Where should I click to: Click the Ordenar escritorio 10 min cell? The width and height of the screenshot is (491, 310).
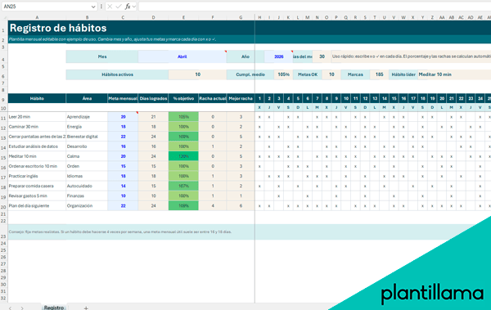[37, 166]
